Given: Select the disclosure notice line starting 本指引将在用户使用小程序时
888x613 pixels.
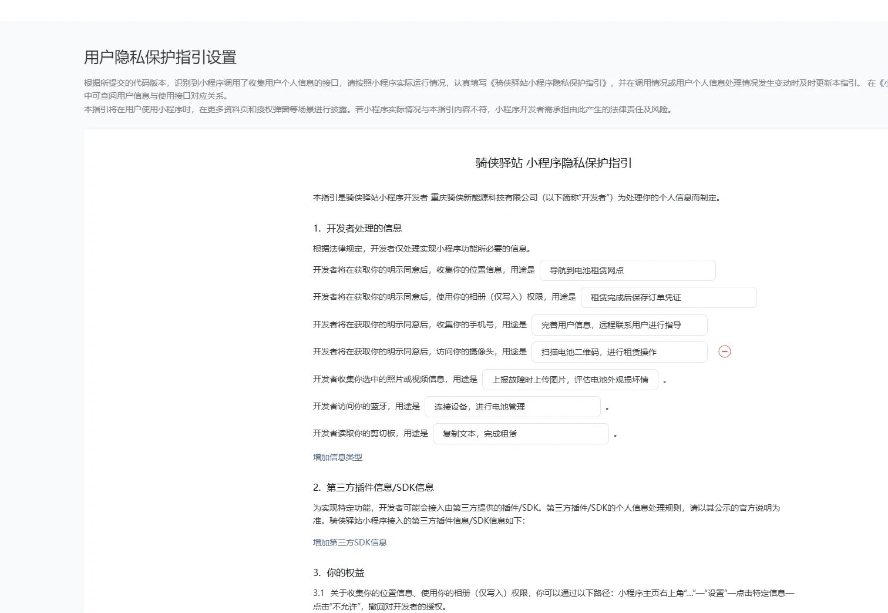Looking at the screenshot, I should (378, 109).
